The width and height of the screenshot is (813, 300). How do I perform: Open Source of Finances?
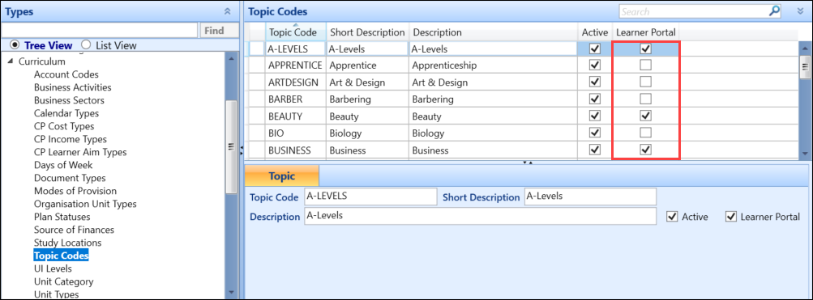74,230
